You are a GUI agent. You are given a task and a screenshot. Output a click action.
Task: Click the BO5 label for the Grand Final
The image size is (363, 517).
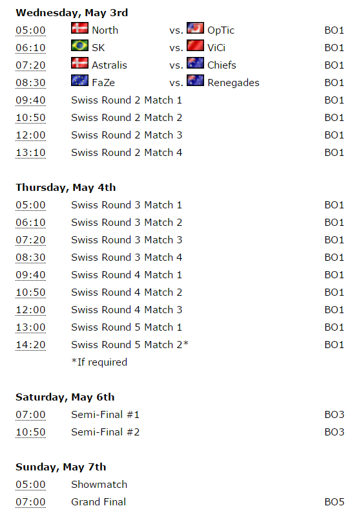click(x=335, y=502)
